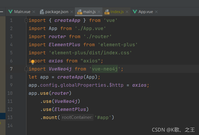Screen dimensions: 199x135
Task: Close the App.vue tab
Action: tap(156, 12)
